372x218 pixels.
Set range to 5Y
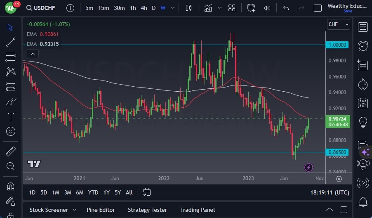click(118, 192)
